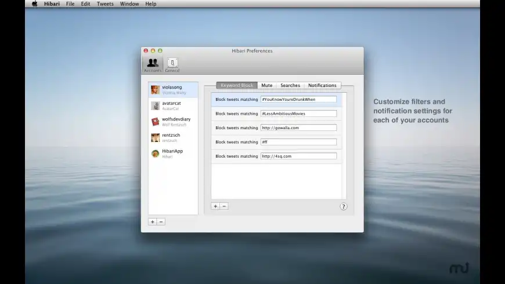Add a new keyword block rule
Screen dimensions: 505x284
click(x=215, y=206)
